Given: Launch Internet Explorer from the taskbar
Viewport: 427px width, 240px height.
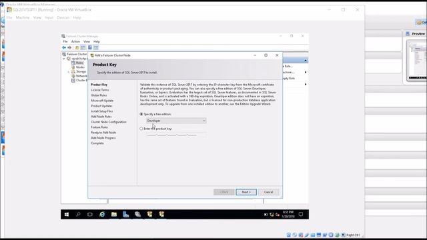Looking at the screenshot, I should click(x=102, y=215).
